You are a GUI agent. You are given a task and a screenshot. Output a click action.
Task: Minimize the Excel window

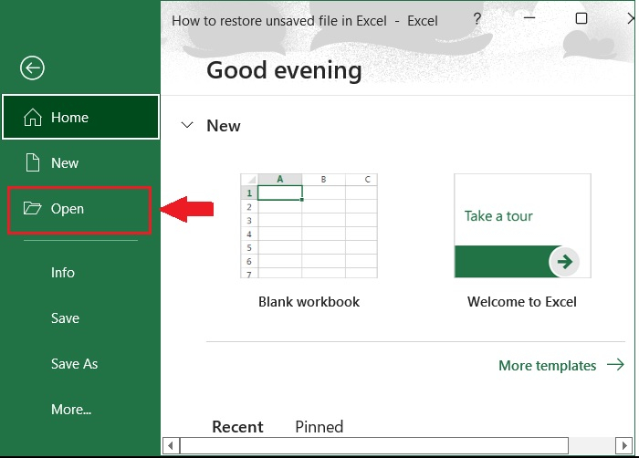[x=529, y=18]
